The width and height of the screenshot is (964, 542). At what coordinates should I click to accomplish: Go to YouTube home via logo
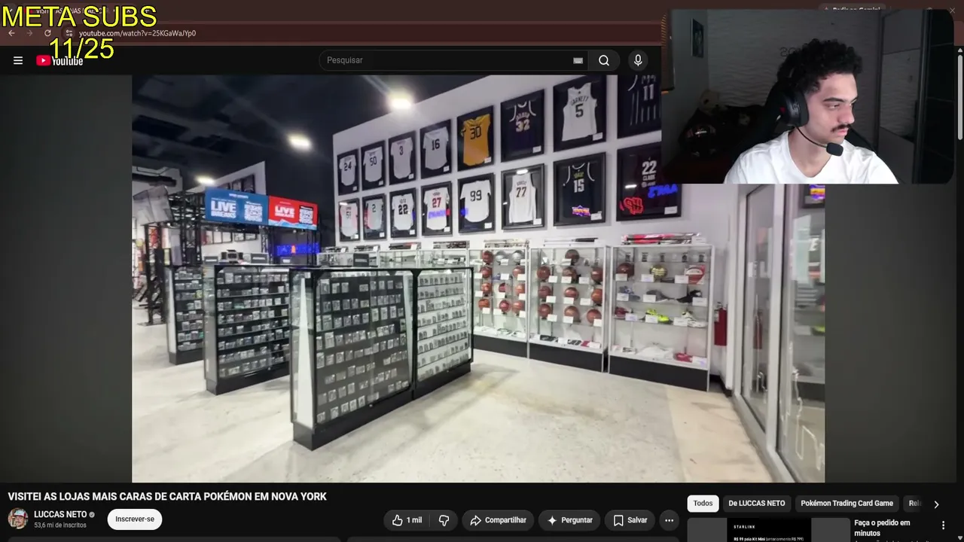59,60
